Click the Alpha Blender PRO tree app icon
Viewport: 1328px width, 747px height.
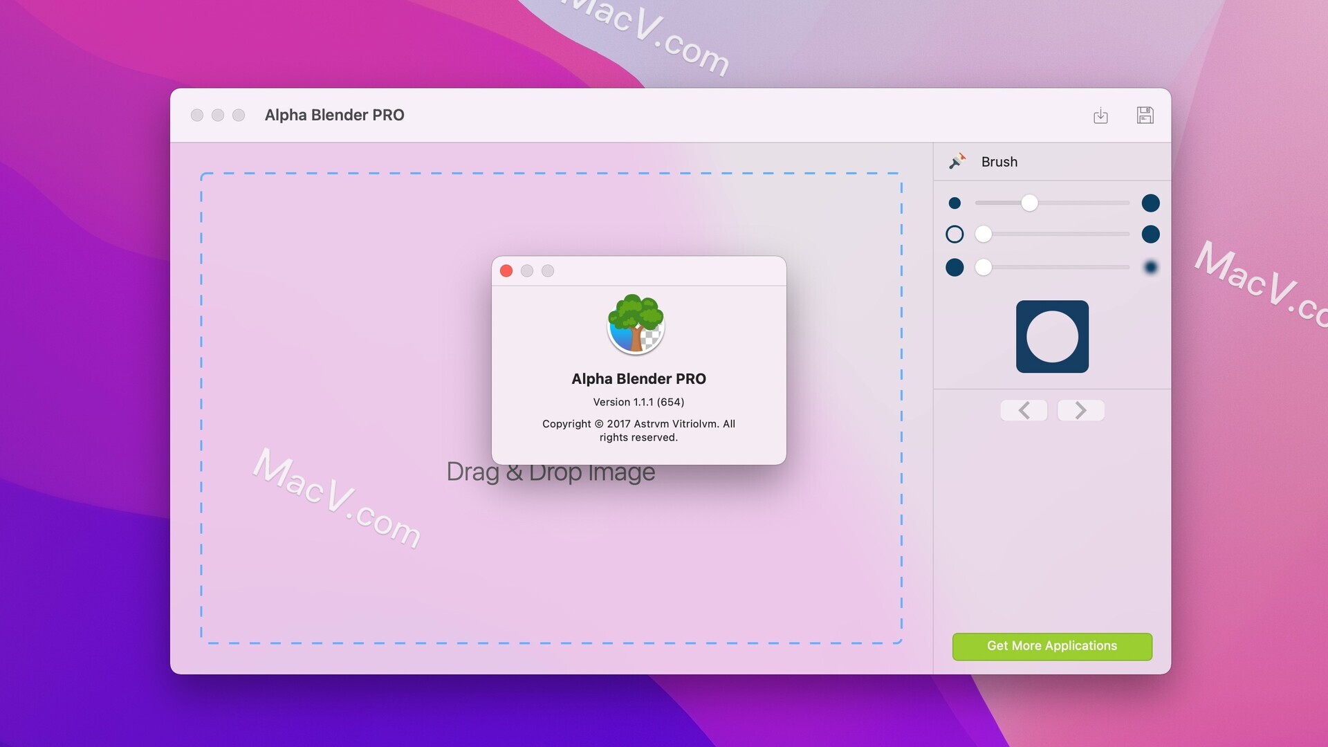tap(636, 324)
